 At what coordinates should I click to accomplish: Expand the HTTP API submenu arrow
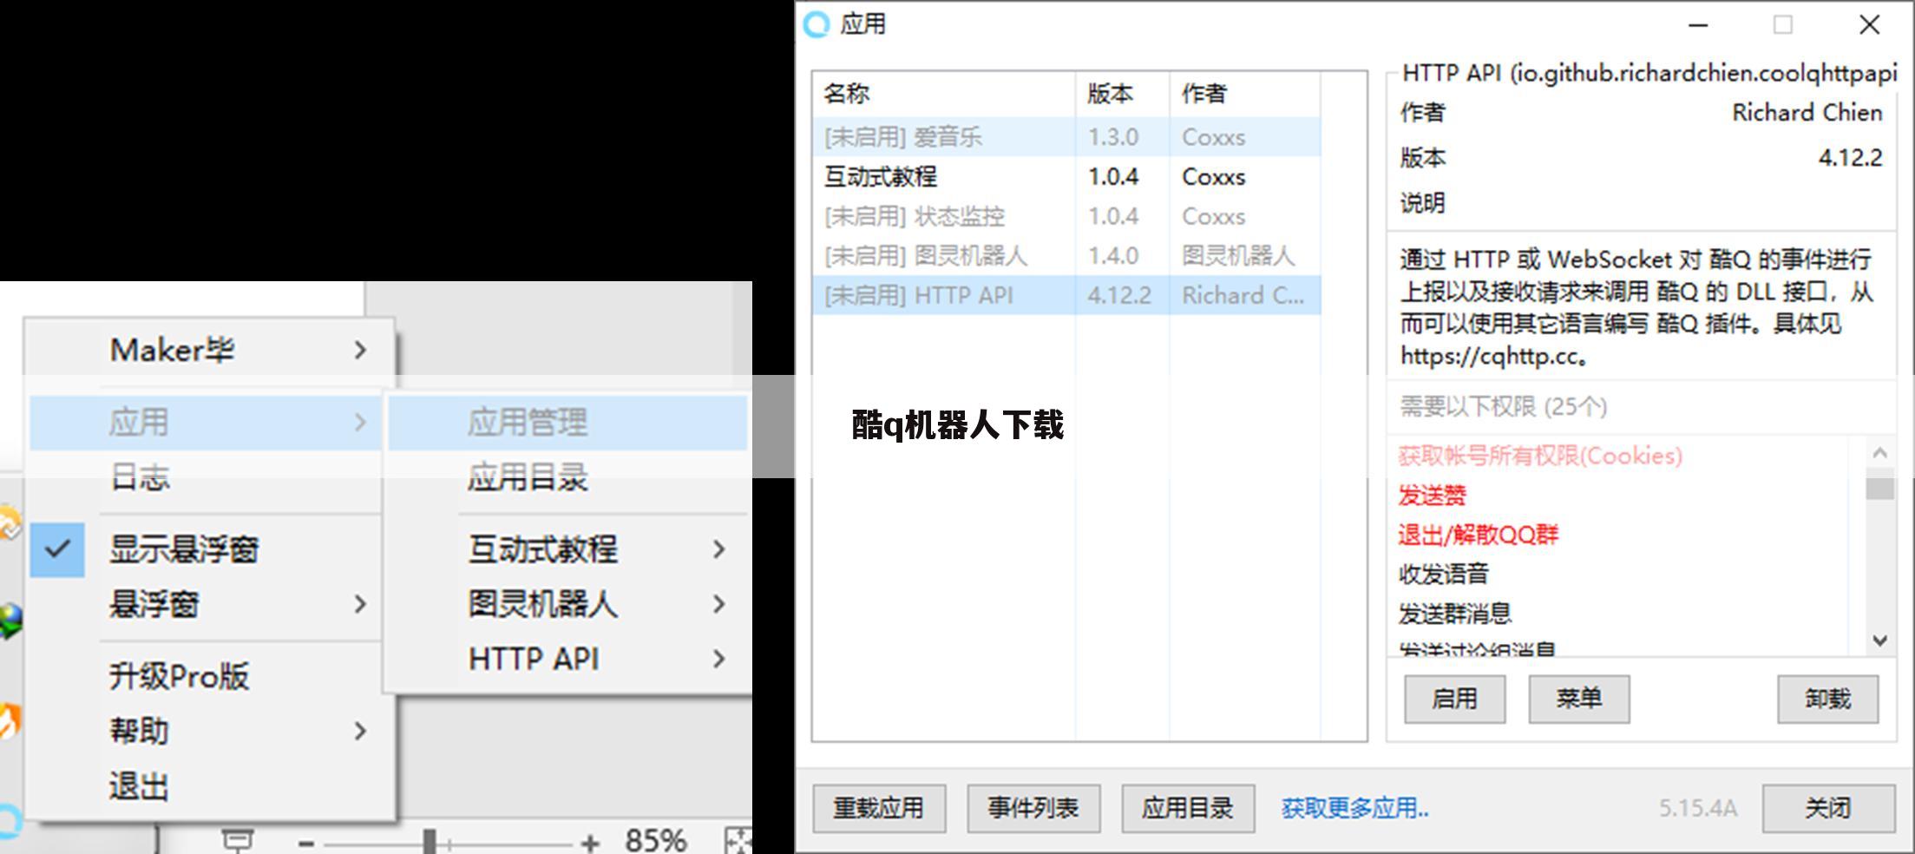pyautogui.click(x=718, y=659)
